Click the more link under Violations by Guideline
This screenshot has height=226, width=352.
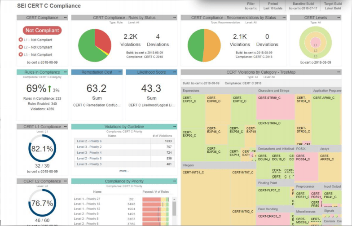pos(124,171)
